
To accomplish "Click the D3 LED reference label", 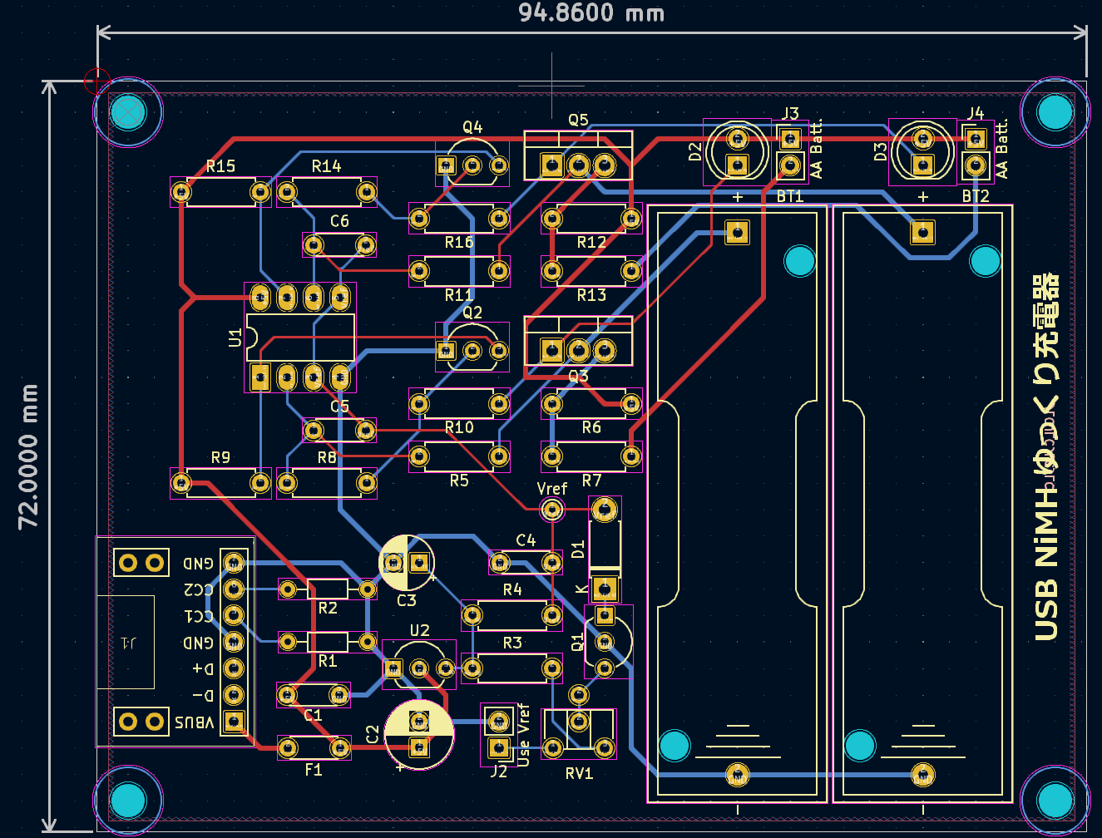I will [881, 152].
